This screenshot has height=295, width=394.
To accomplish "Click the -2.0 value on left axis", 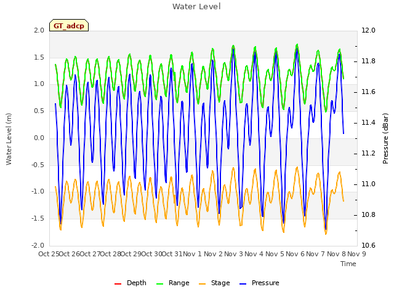I will coord(38,245).
